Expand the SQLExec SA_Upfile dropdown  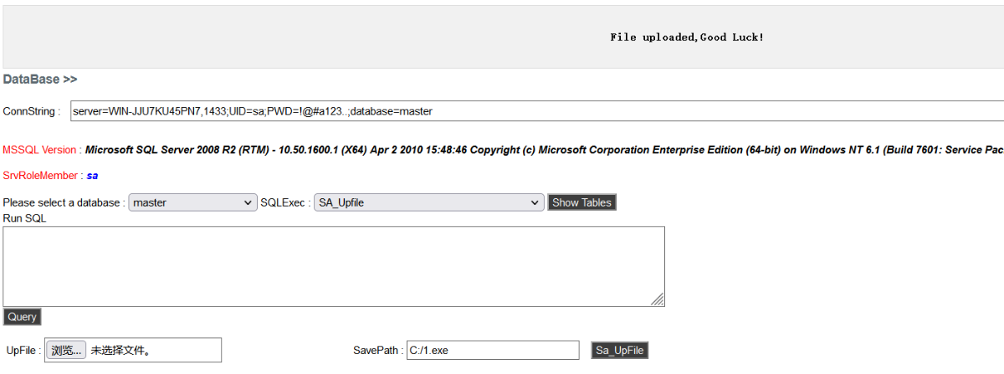pyautogui.click(x=429, y=202)
